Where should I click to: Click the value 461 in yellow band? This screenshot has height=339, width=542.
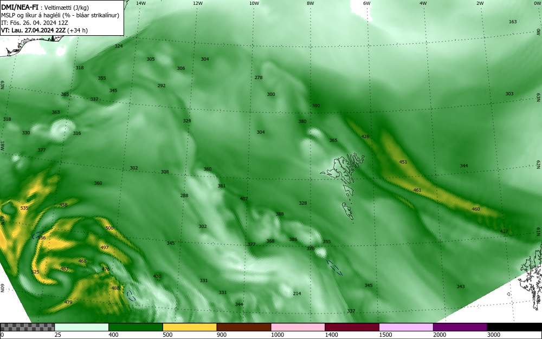[x=417, y=190]
